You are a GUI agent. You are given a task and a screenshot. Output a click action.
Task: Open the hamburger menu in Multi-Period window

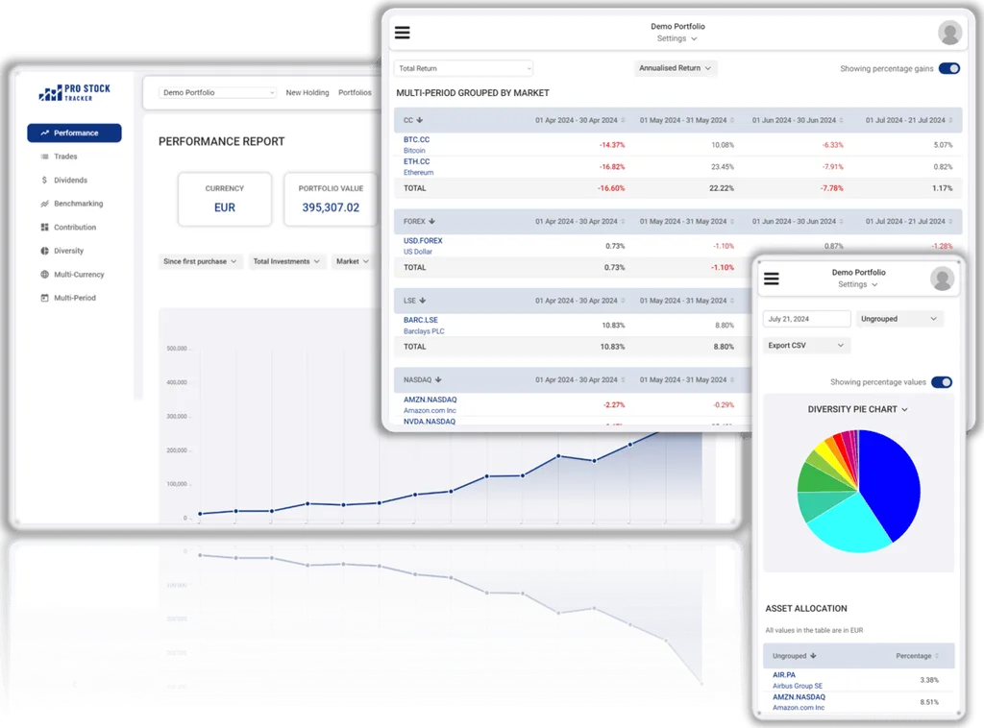coord(403,33)
